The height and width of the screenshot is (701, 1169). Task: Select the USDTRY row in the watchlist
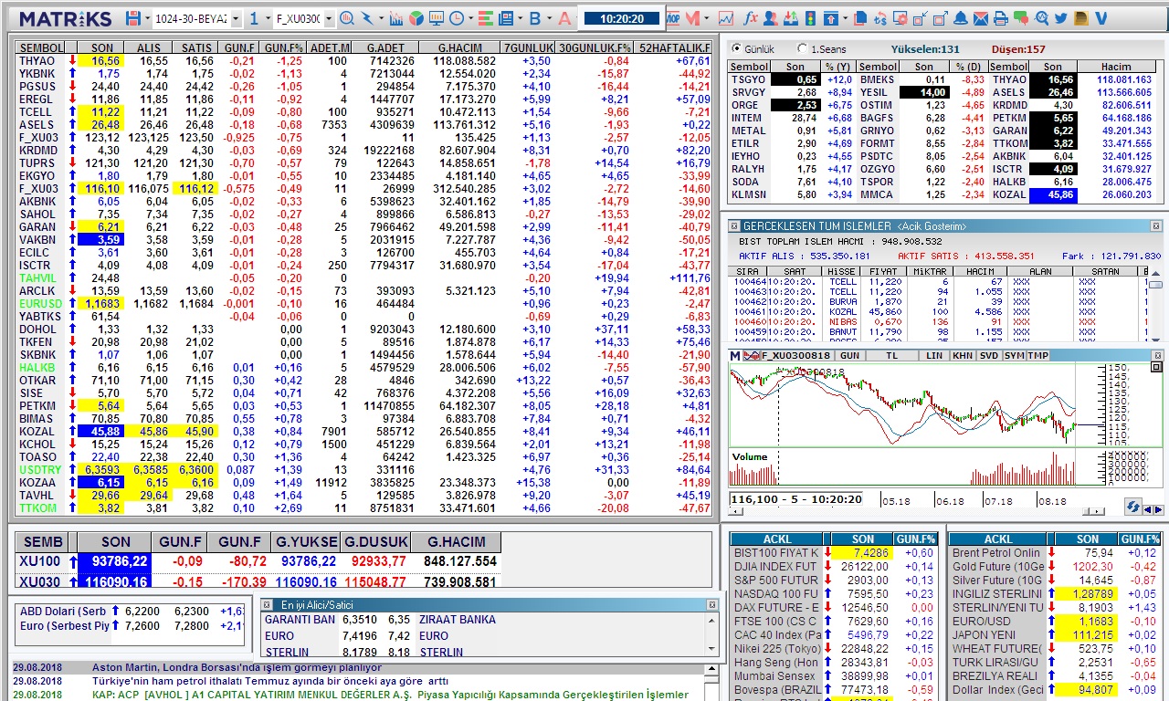[x=363, y=469]
